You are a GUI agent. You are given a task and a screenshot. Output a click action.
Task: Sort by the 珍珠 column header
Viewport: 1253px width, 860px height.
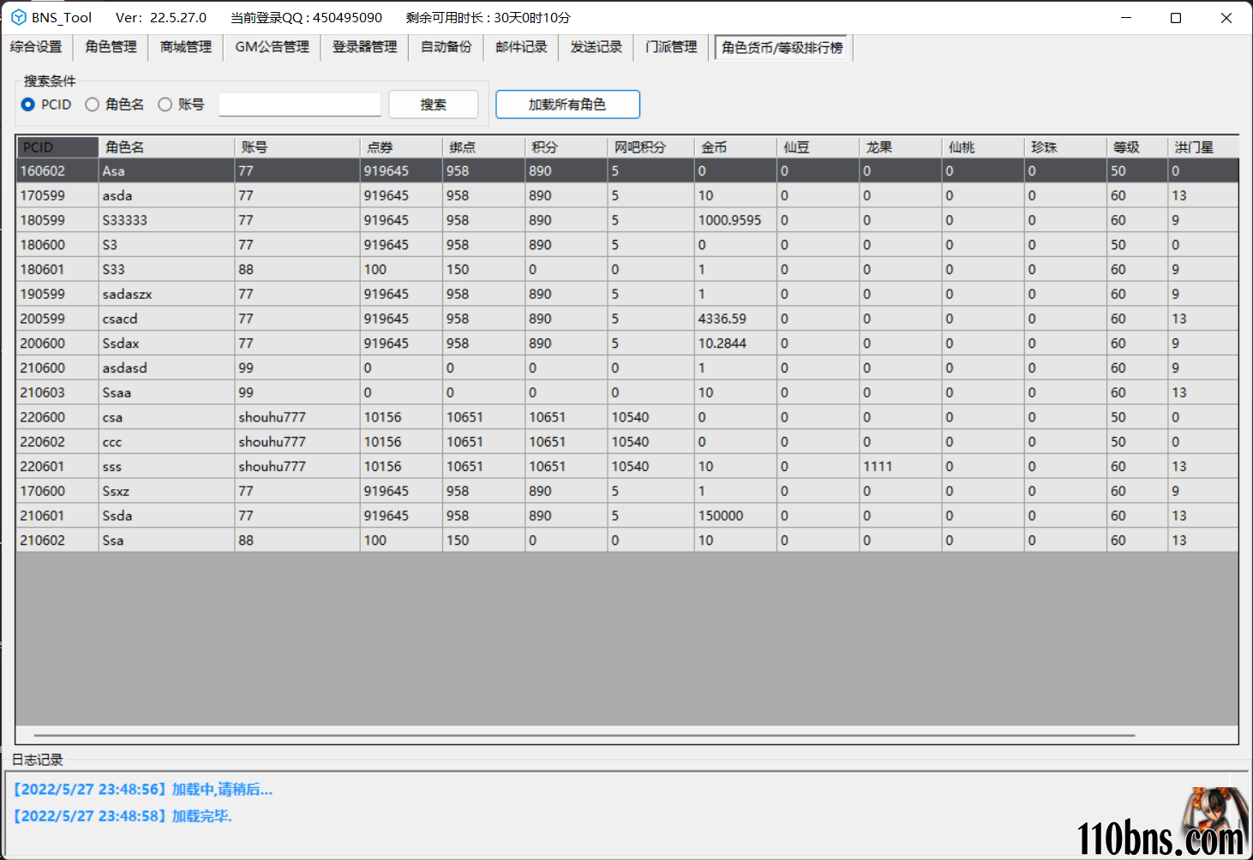click(1065, 147)
